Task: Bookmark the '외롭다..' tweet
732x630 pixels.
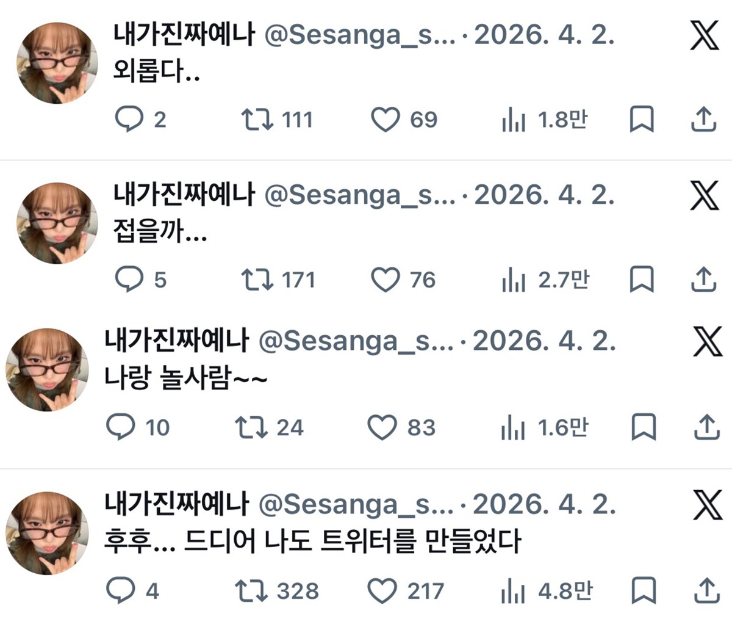Action: (x=642, y=119)
